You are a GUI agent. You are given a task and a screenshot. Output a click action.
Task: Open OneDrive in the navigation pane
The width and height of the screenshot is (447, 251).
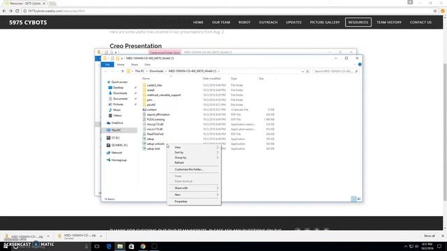[x=115, y=123]
